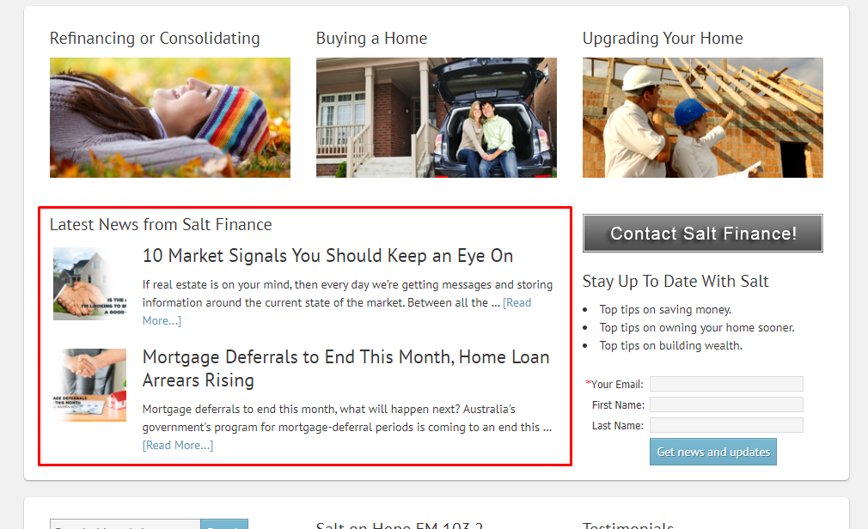The image size is (868, 529).
Task: Follow Read More link for Mortgage Deferrals
Action: (x=178, y=445)
